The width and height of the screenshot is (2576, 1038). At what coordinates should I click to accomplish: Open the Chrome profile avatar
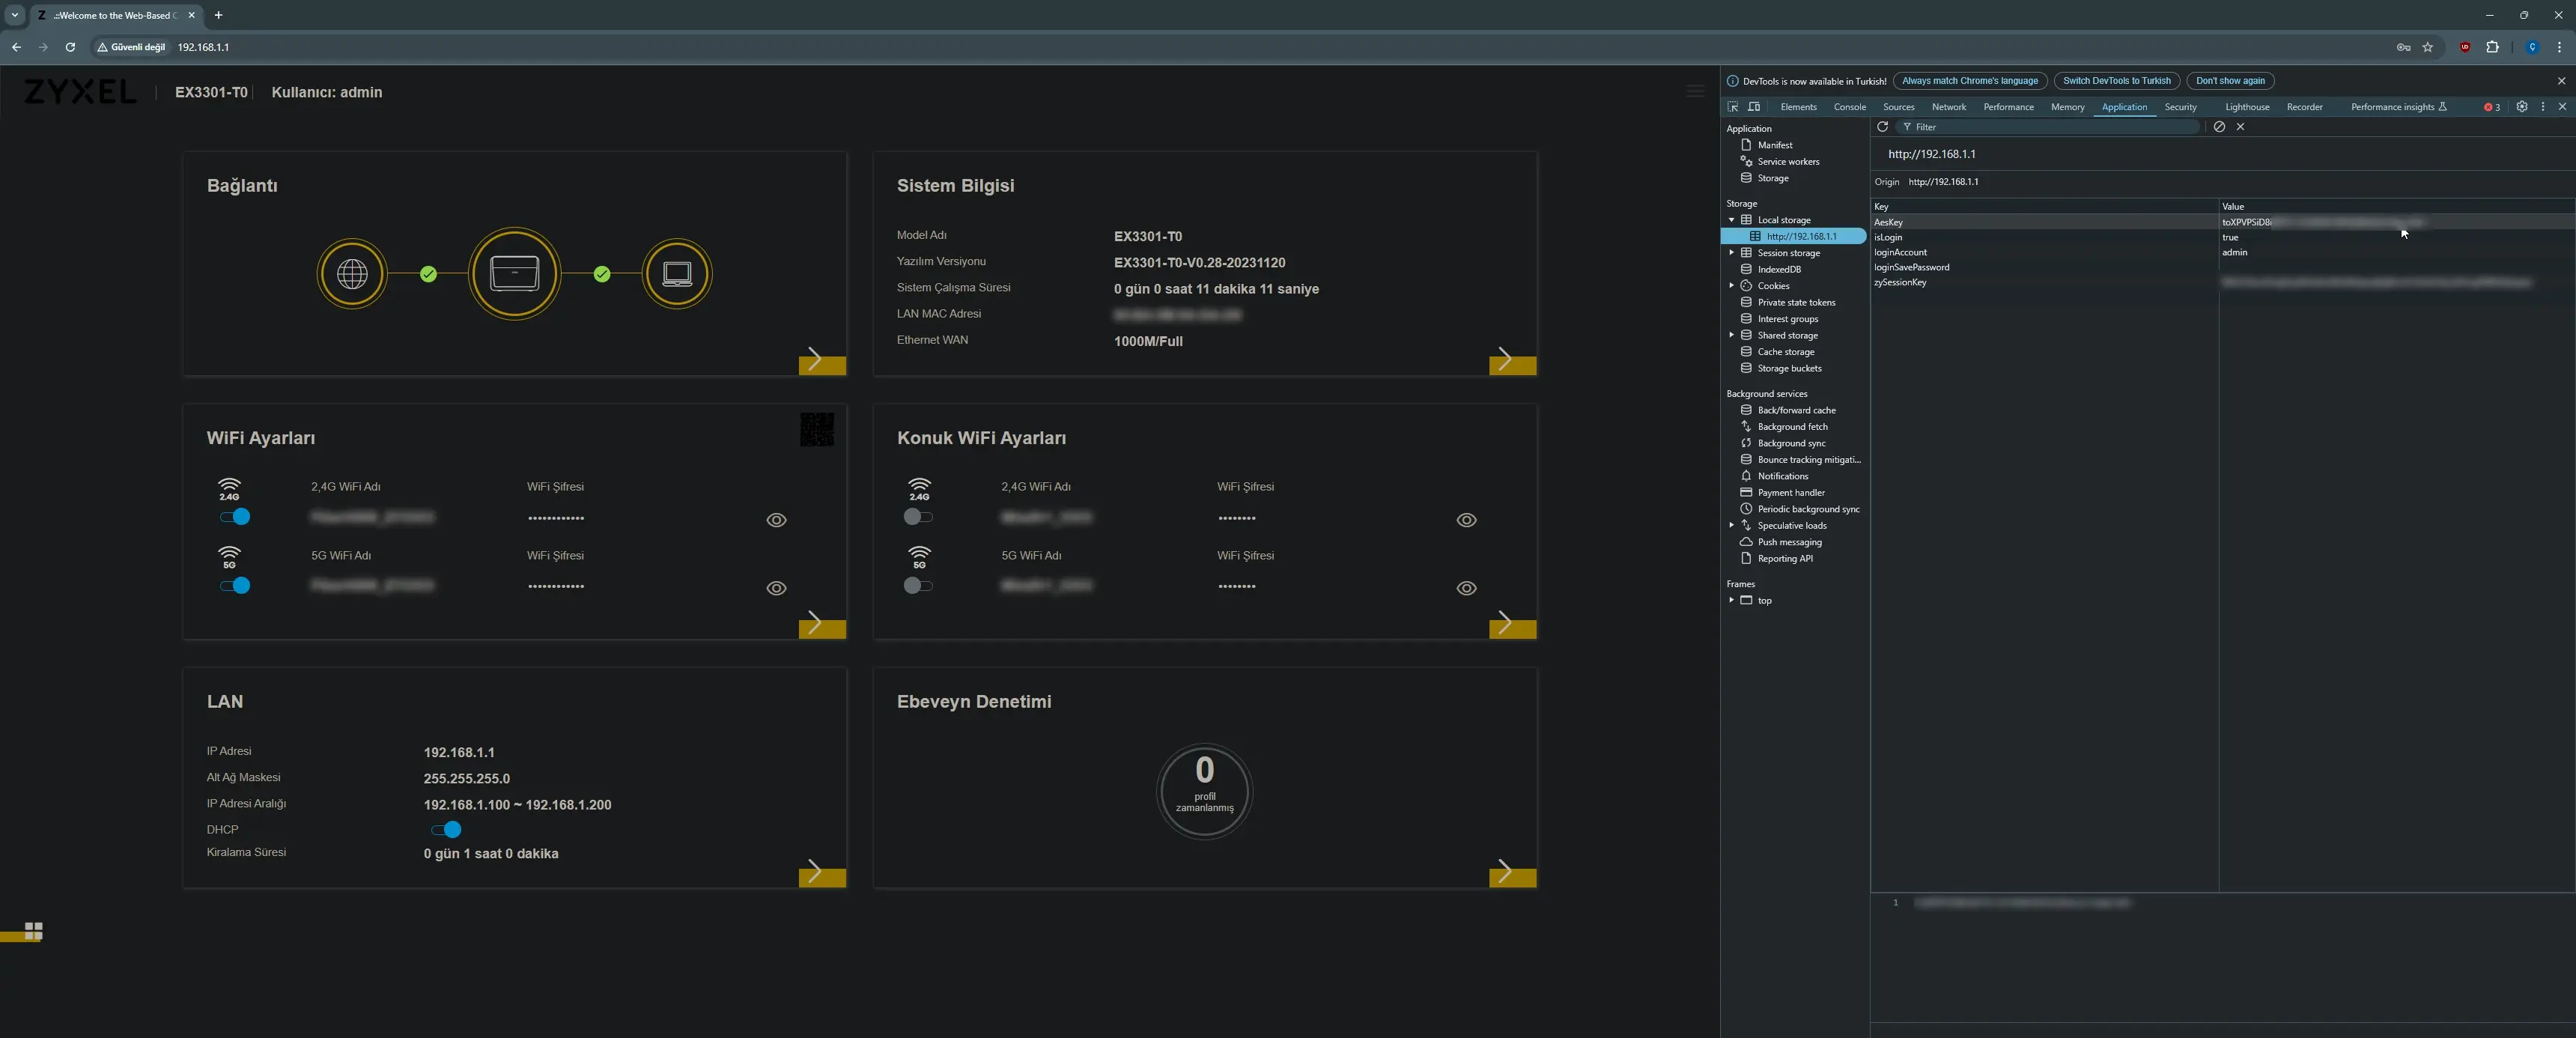point(2532,47)
